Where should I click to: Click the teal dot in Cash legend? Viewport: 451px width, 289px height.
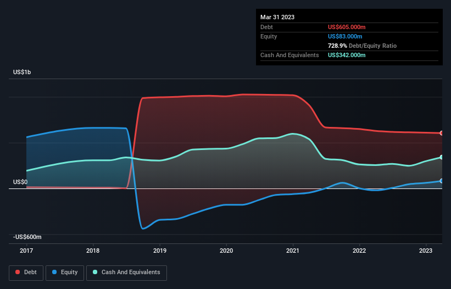[95, 272]
